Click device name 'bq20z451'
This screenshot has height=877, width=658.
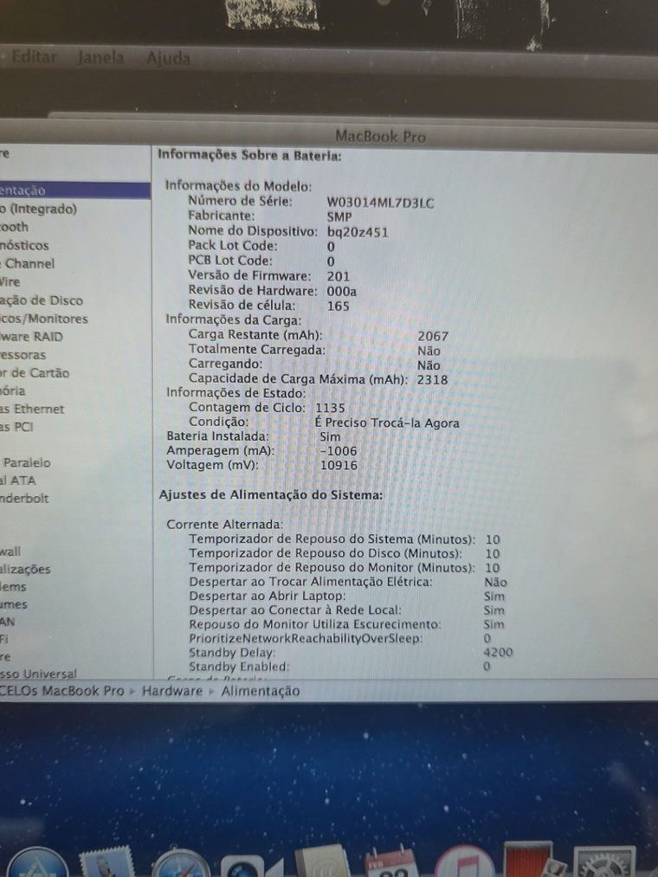358,232
